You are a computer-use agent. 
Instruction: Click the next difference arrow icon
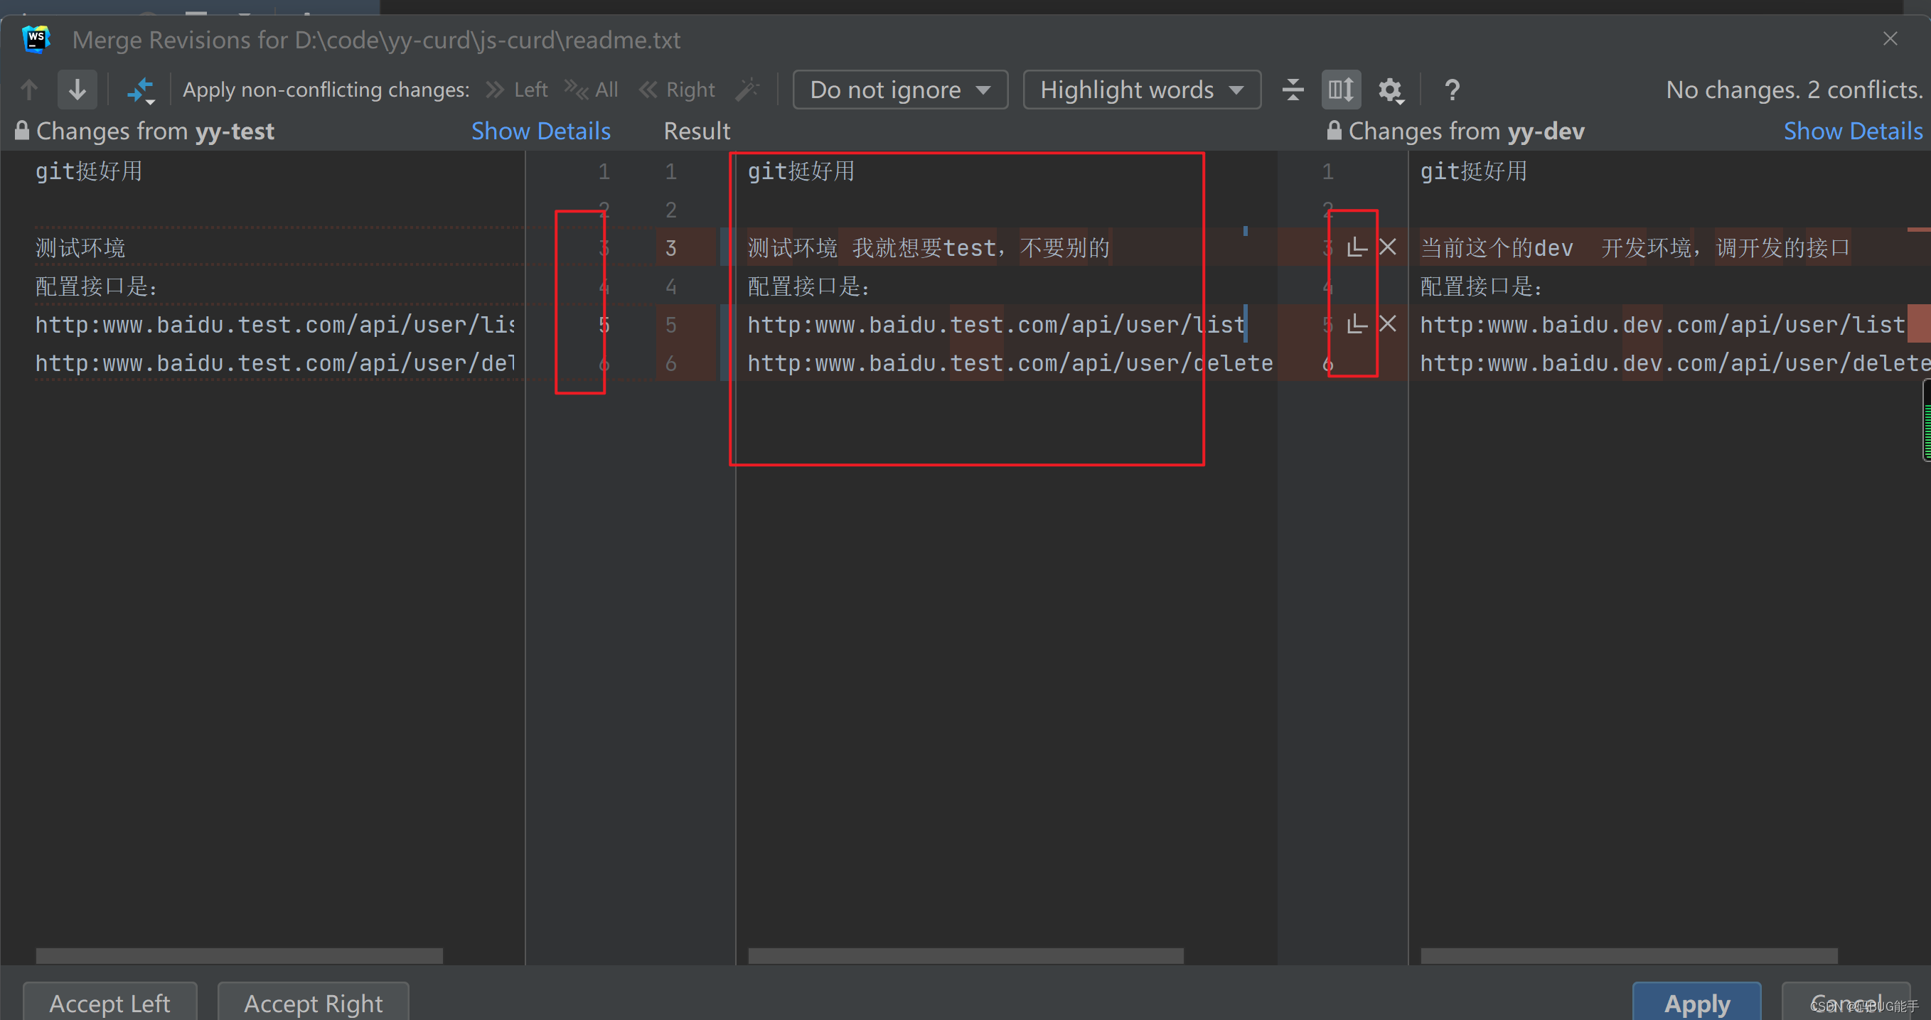coord(77,89)
